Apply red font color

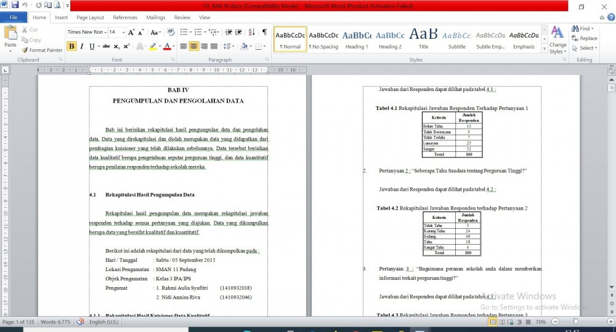click(167, 46)
